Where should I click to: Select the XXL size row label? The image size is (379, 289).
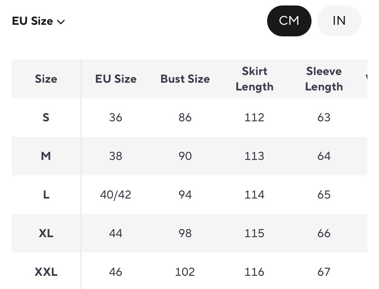tap(46, 272)
